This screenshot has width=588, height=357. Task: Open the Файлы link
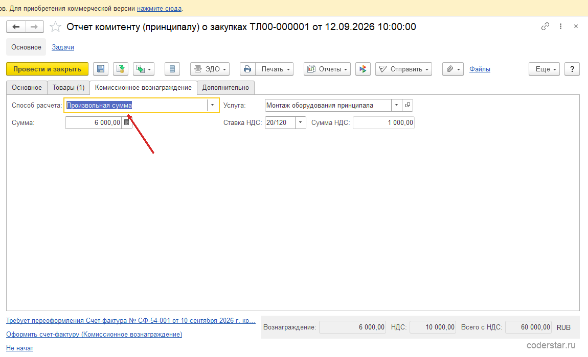click(480, 69)
